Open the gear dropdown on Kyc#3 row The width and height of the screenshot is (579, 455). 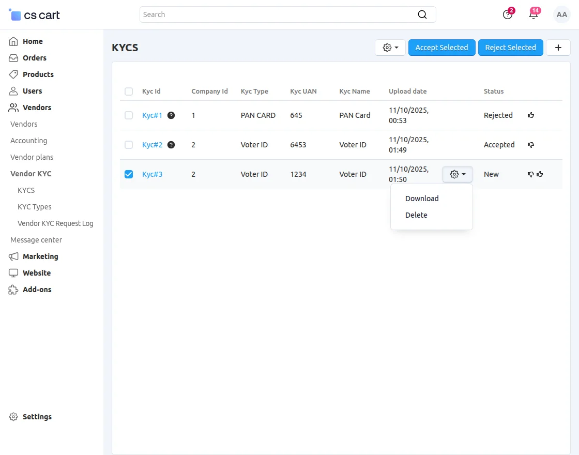tap(457, 174)
